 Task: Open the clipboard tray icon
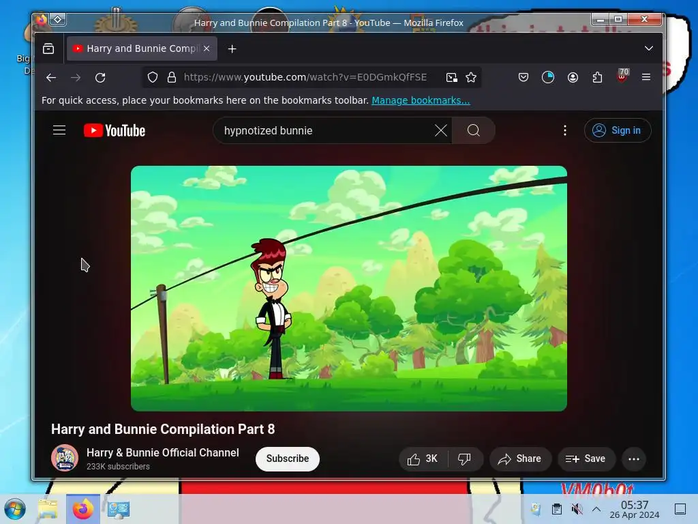[x=556, y=509]
